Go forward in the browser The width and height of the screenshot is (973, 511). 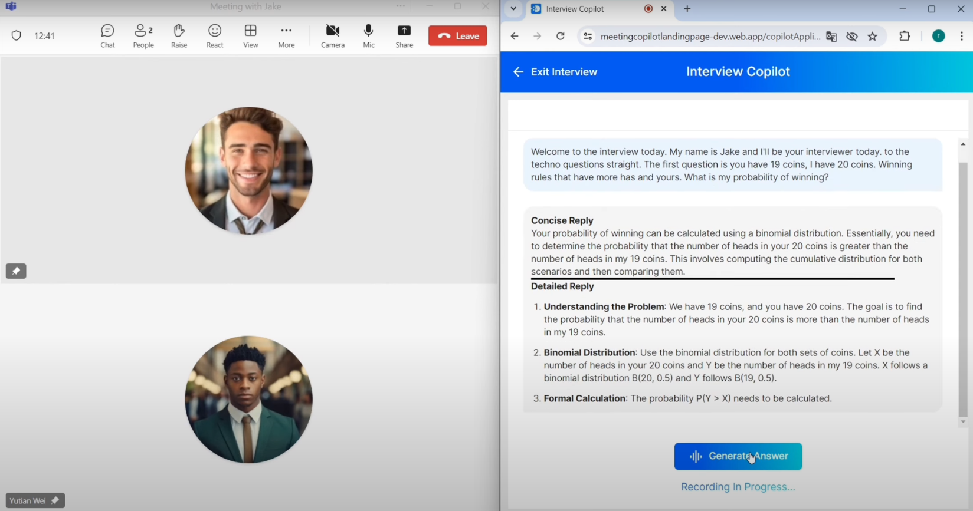tap(538, 37)
